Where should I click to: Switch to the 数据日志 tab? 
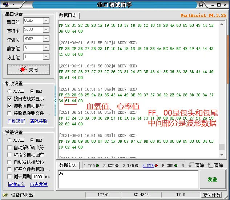[68, 15]
